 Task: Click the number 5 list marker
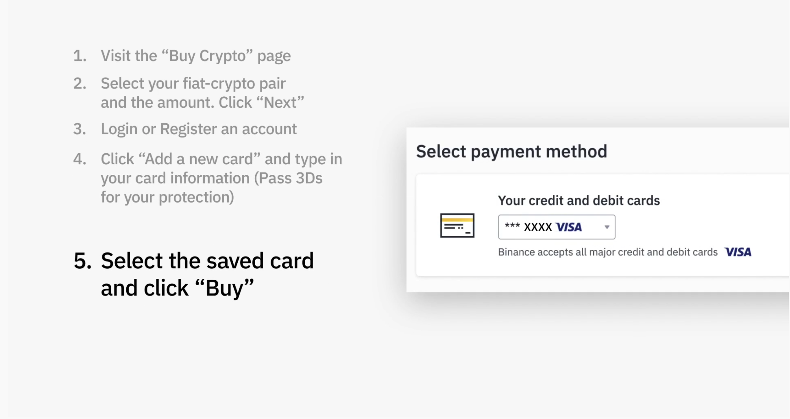point(82,261)
